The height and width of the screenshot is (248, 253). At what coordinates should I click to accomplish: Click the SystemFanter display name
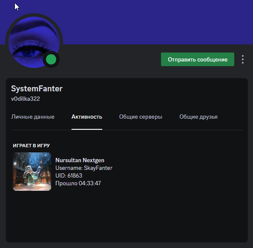click(37, 89)
